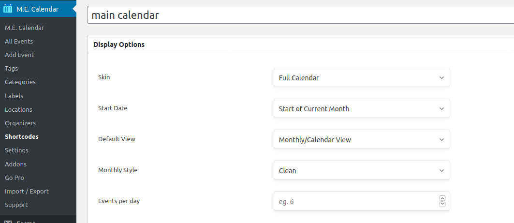
Task: Expand the Start Date dropdown
Action: 361,108
